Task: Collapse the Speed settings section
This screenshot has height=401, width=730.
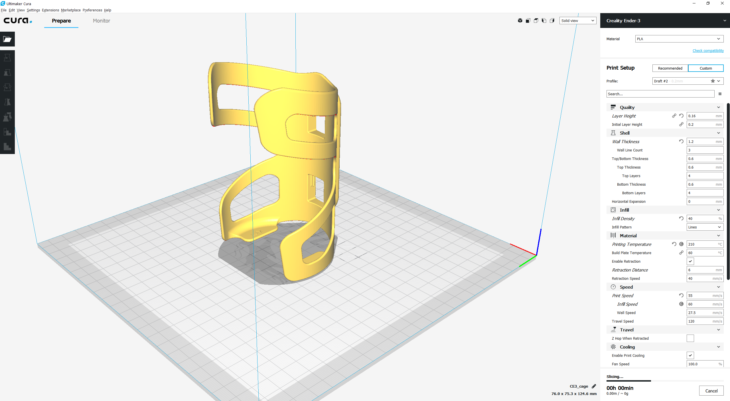Action: click(x=665, y=287)
